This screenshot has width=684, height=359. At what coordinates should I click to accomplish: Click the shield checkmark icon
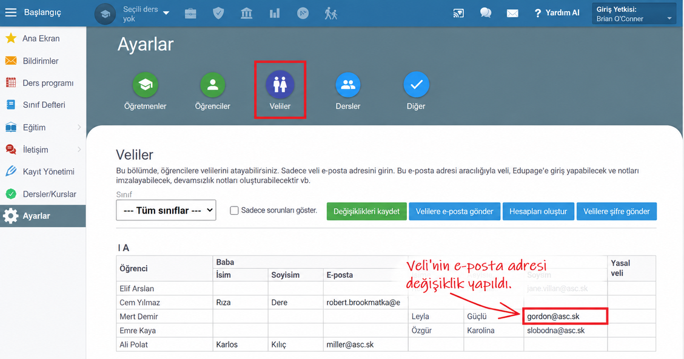click(218, 13)
